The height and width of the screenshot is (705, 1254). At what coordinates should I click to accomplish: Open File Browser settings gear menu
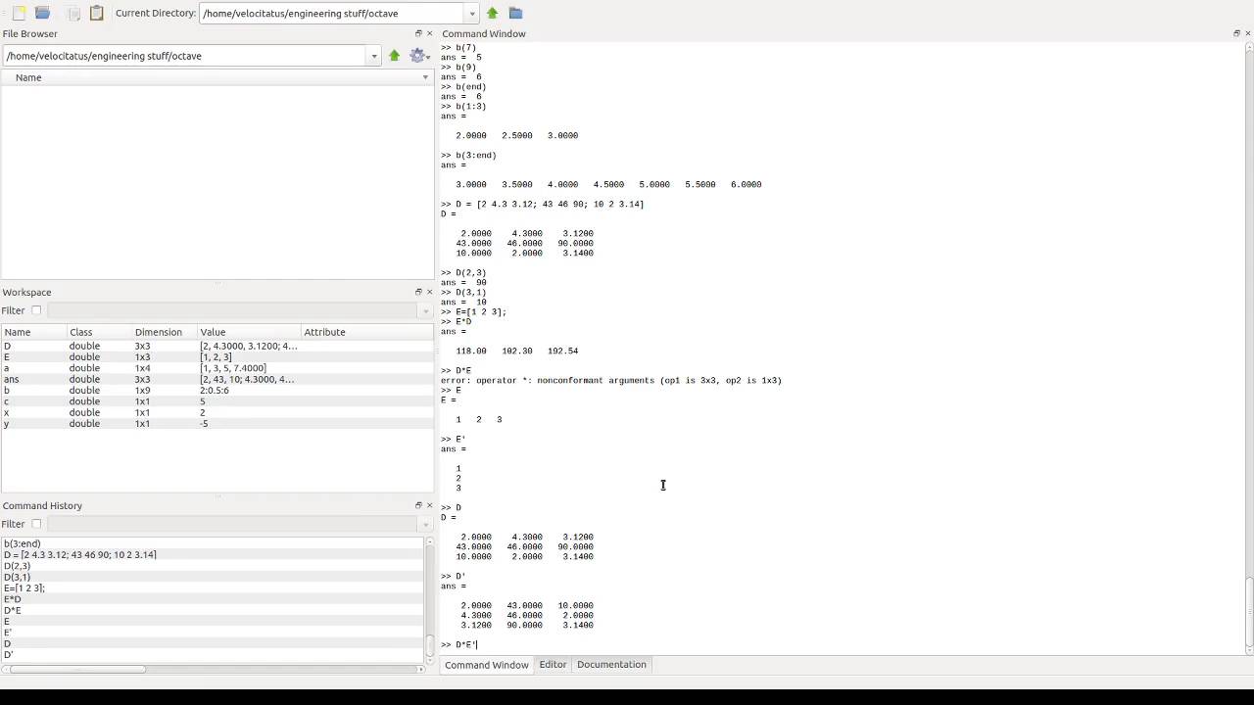(x=419, y=56)
